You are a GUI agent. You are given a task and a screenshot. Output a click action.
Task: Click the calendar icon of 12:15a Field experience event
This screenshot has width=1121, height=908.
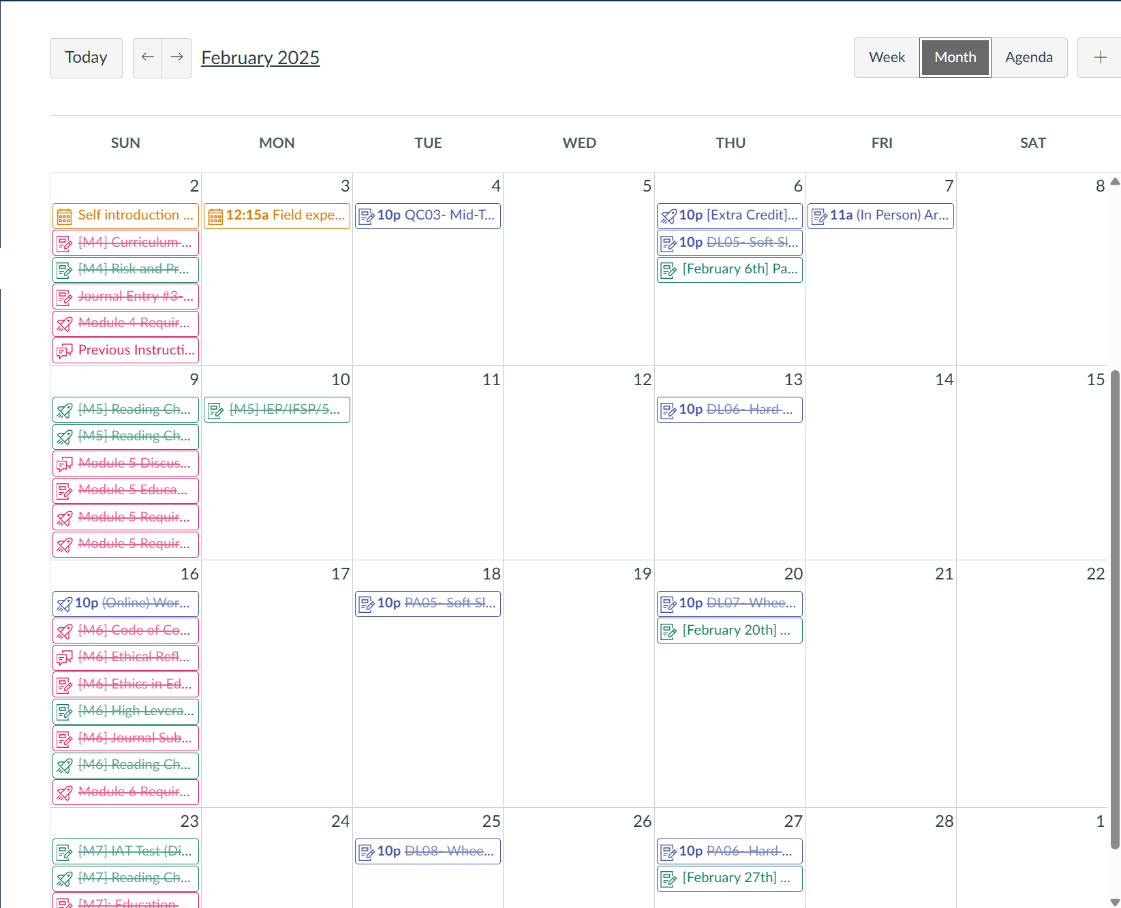click(x=215, y=216)
